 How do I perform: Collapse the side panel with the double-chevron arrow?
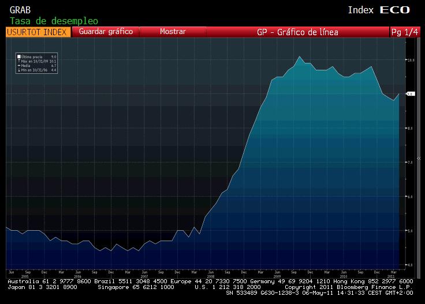click(x=419, y=159)
